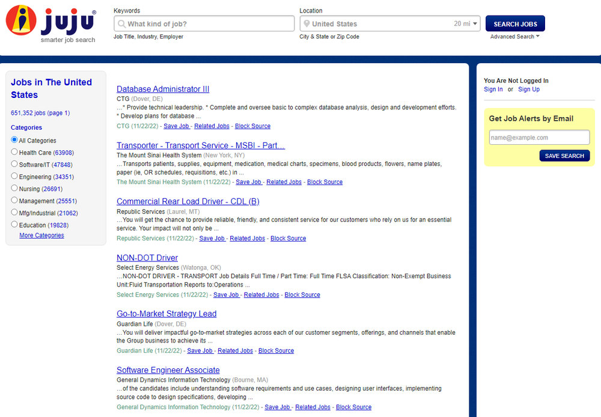The height and width of the screenshot is (417, 601).
Task: Click the job alerts email field
Action: click(x=539, y=137)
